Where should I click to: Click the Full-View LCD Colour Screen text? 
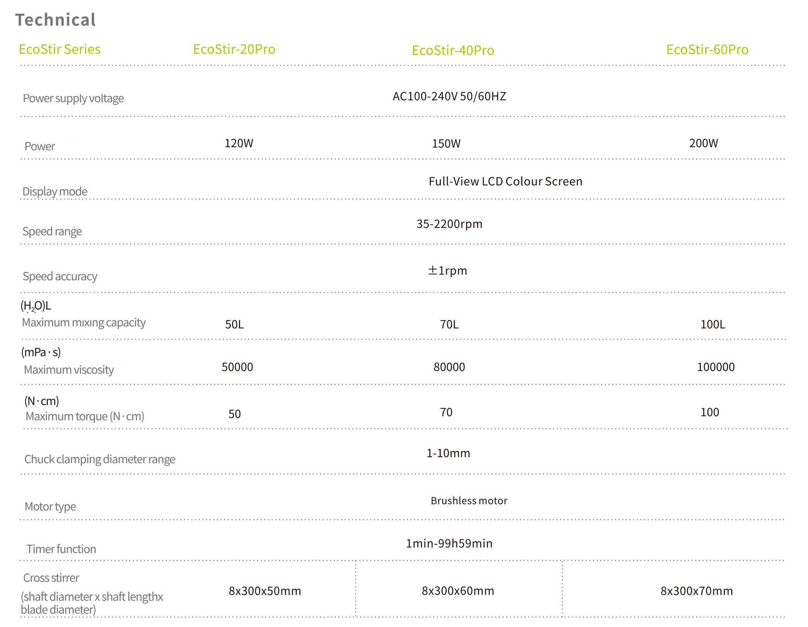505,181
